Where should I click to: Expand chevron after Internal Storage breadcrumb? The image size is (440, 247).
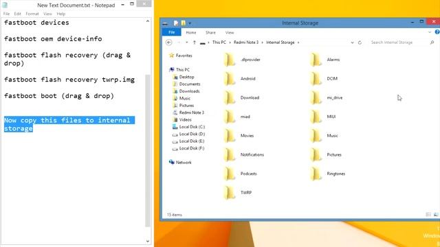point(298,43)
